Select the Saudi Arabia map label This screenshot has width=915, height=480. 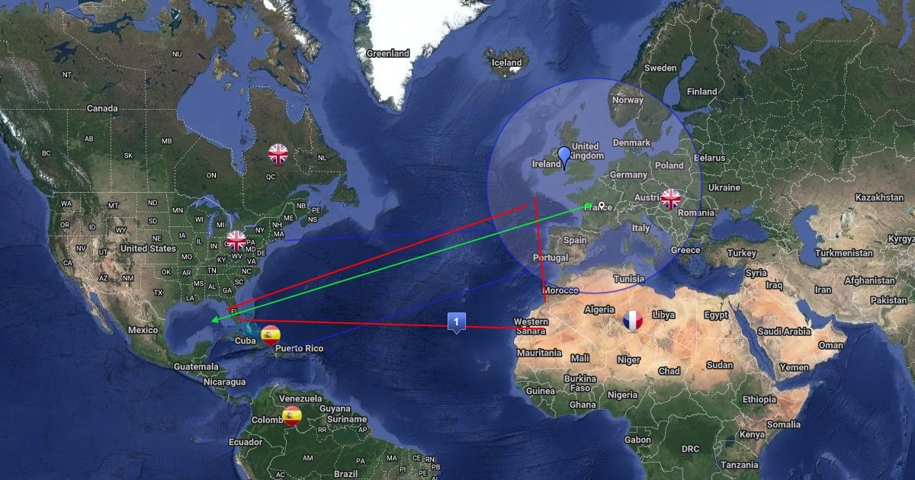coord(785,331)
